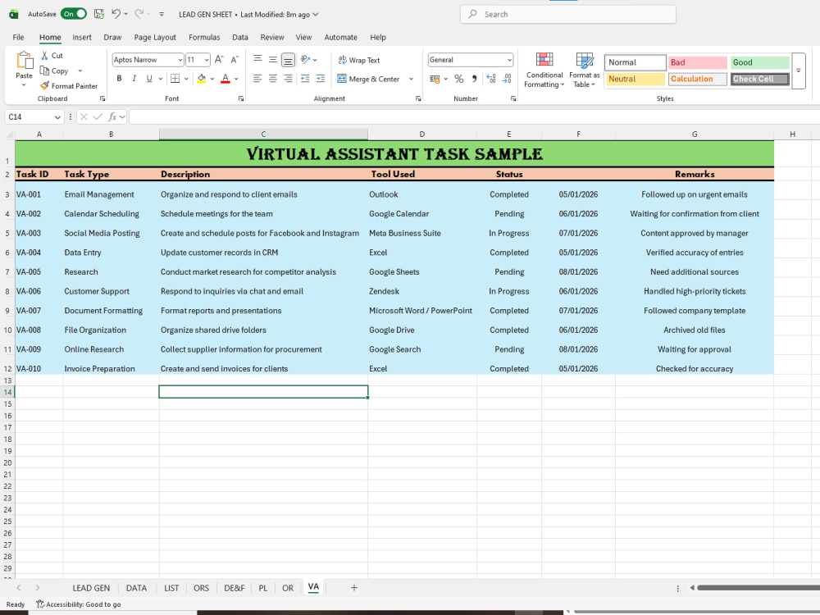This screenshot has height=615, width=820.
Task: Click the Bottom Align icon
Action: pos(288,60)
